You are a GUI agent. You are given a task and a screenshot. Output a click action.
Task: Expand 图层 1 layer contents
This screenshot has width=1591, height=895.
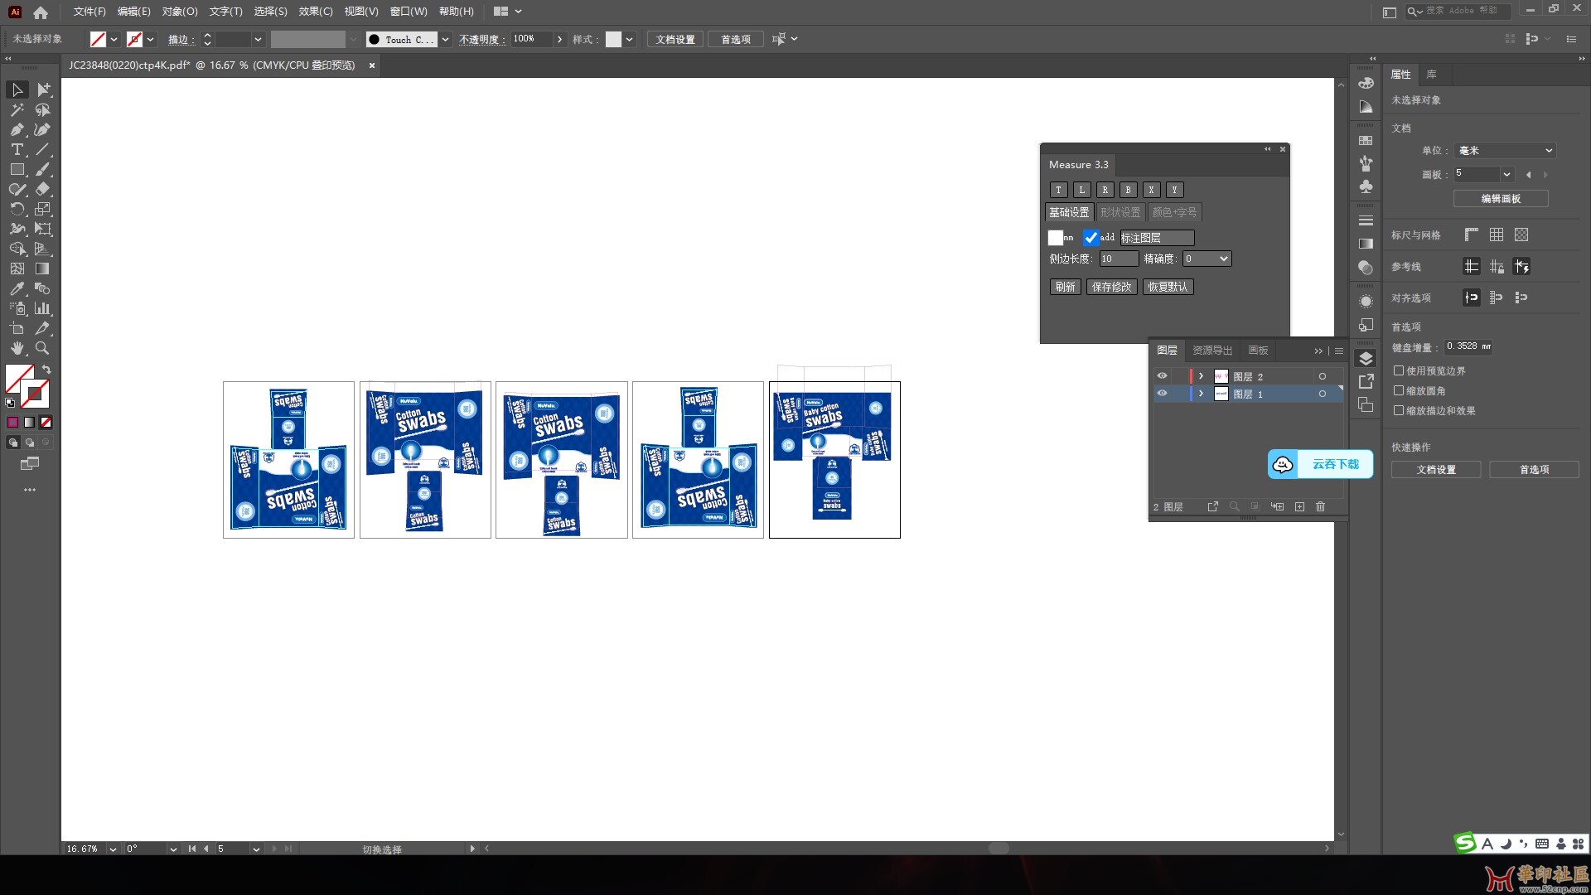pyautogui.click(x=1201, y=394)
